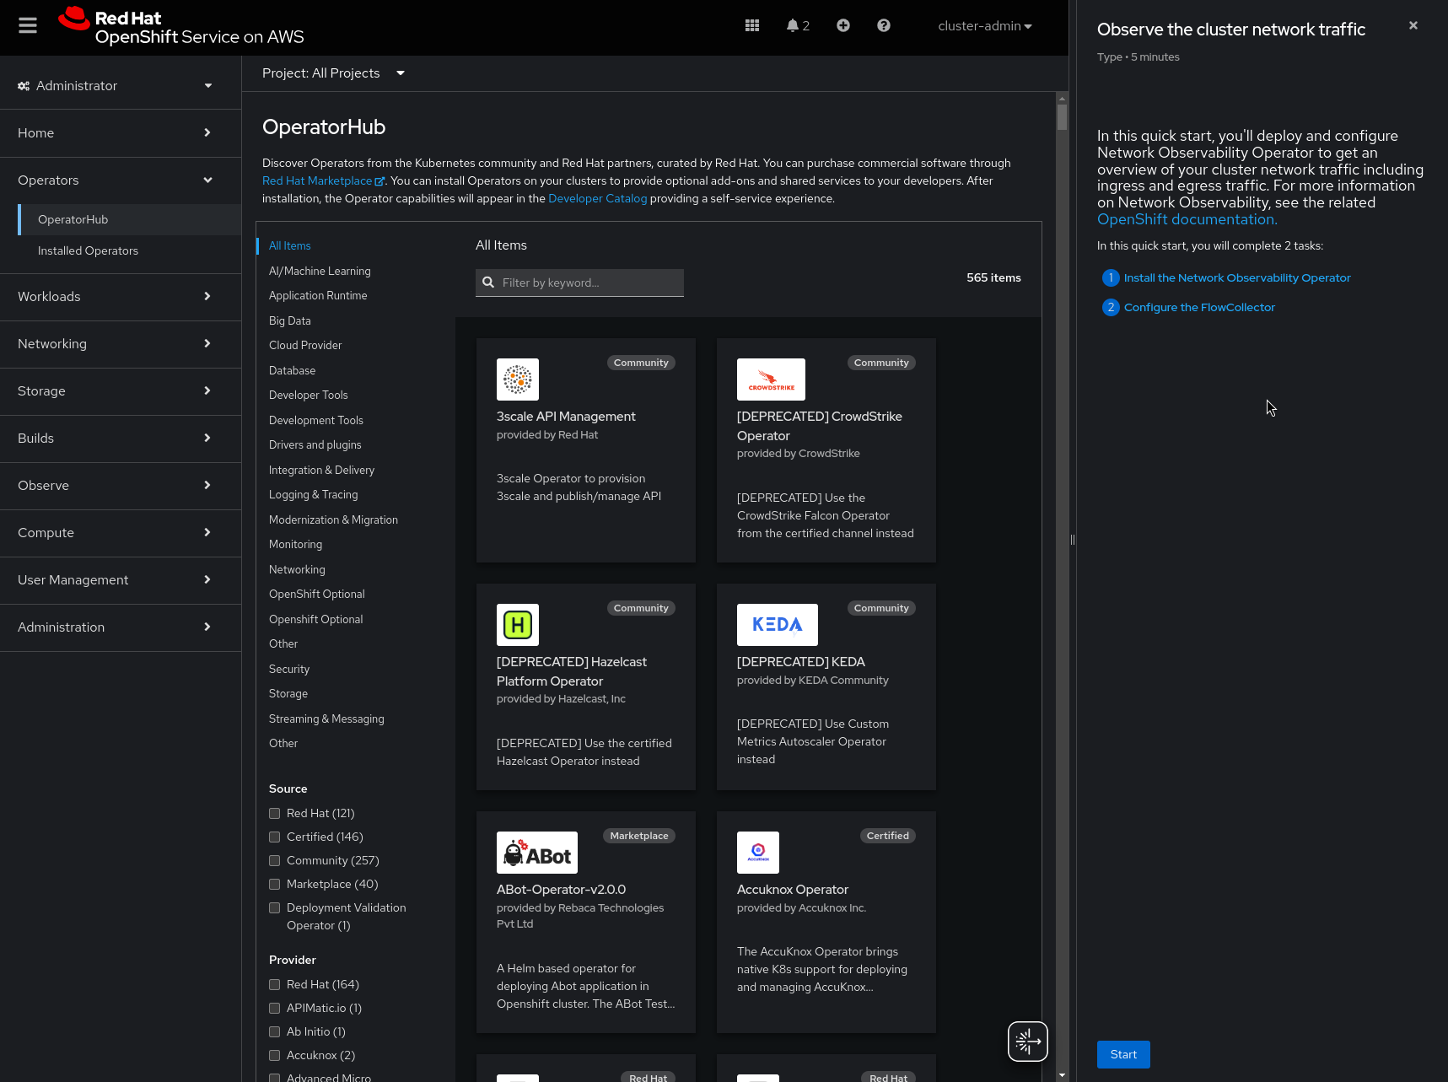The width and height of the screenshot is (1448, 1082).
Task: Click the CrowdStrike operator logo
Action: point(771,380)
